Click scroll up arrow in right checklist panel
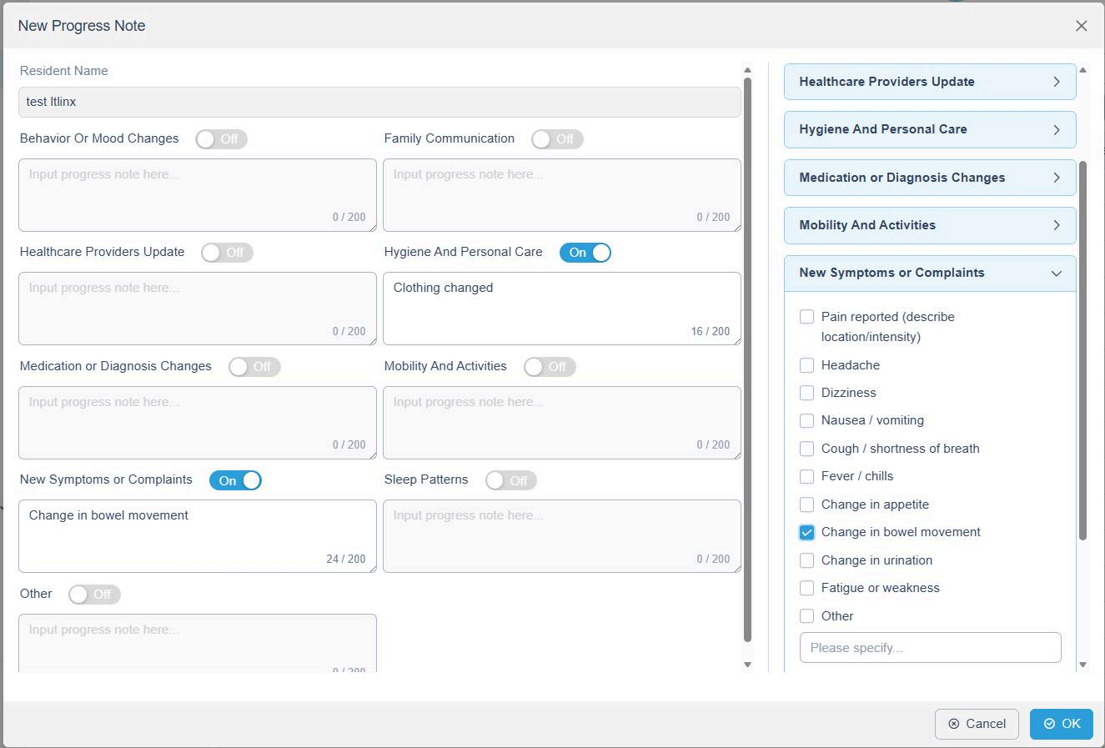 click(1082, 71)
